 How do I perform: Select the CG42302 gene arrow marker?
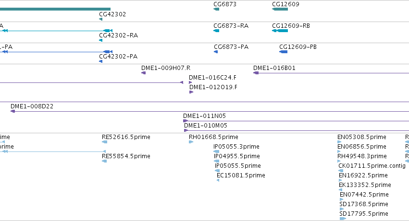click(x=100, y=19)
